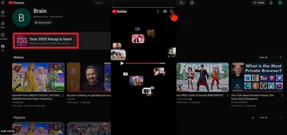Go to next History items arrow

(x=281, y=57)
